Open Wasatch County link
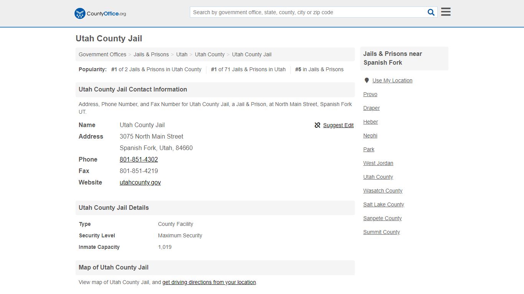Image resolution: width=524 pixels, height=294 pixels. click(383, 191)
